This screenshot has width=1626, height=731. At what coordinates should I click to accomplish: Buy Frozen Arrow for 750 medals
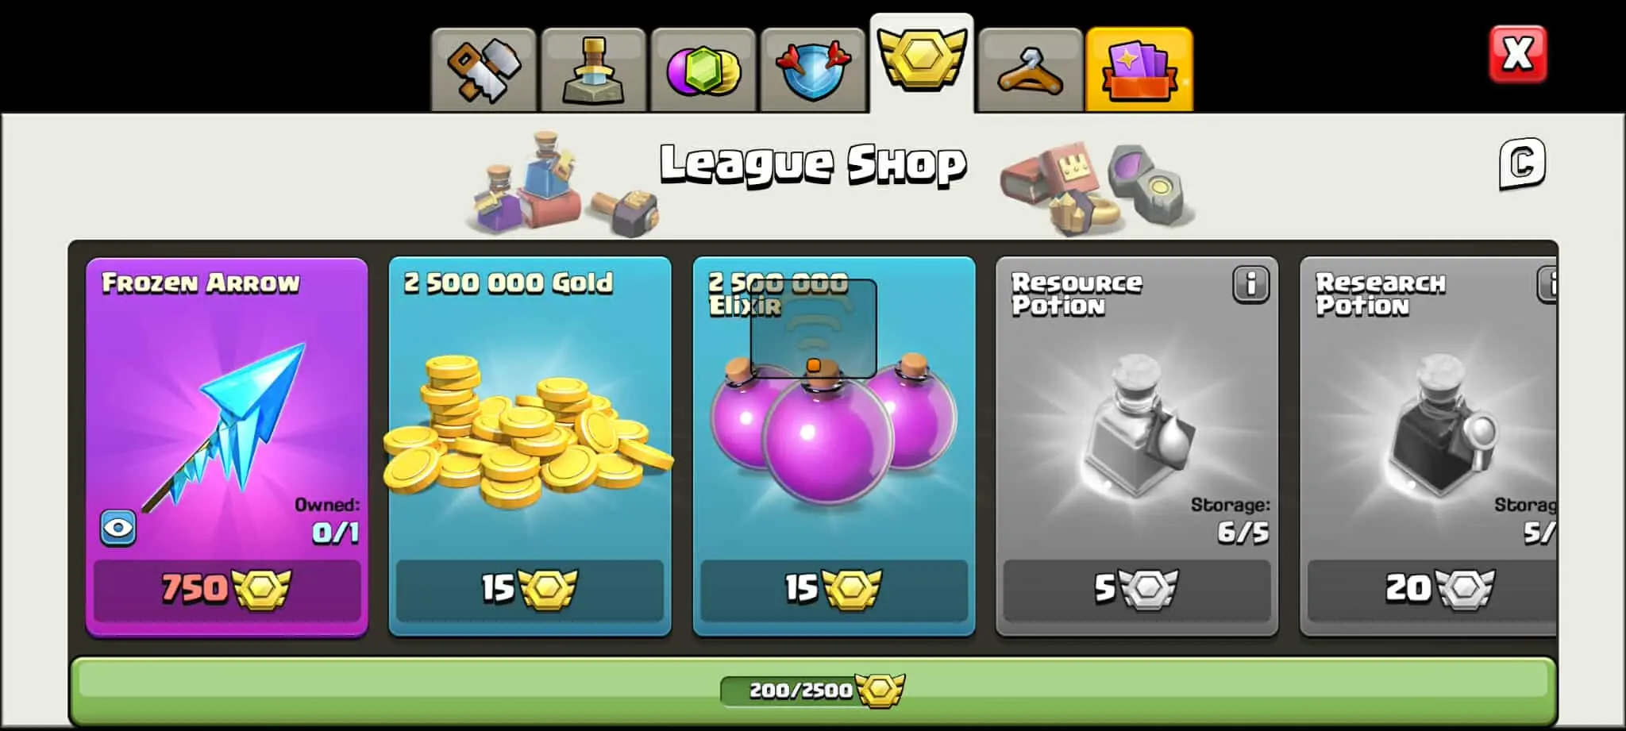pos(227,590)
